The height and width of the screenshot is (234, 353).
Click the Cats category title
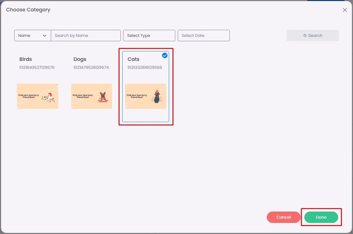pyautogui.click(x=133, y=59)
